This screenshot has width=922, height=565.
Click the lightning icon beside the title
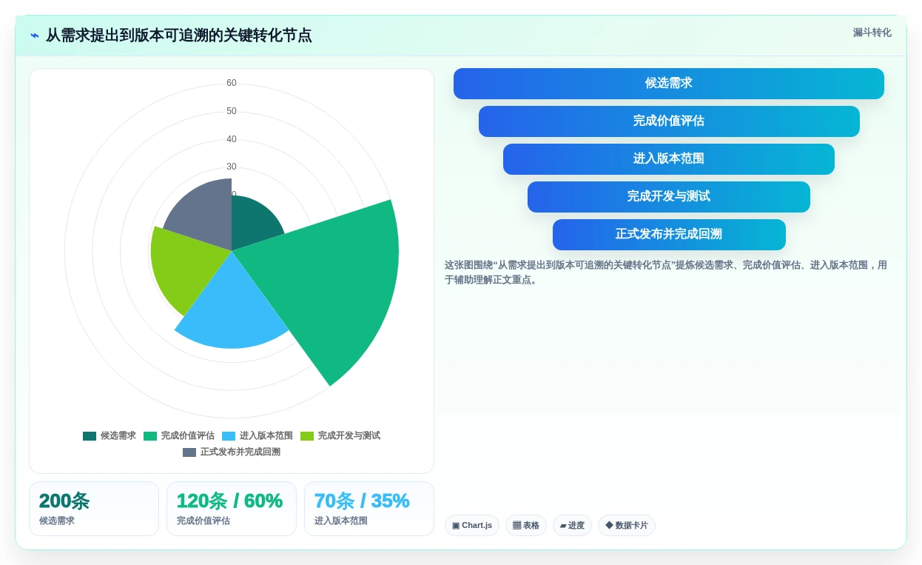35,36
